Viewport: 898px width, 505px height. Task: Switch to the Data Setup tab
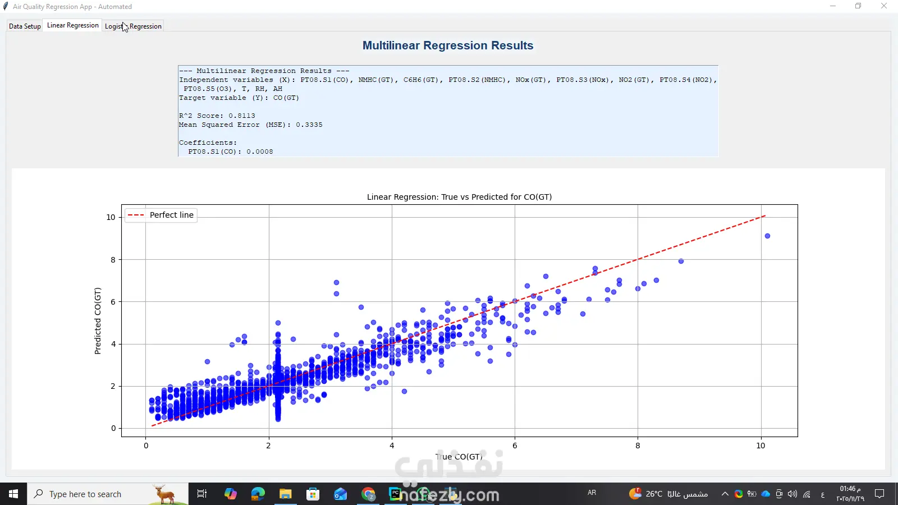click(25, 26)
